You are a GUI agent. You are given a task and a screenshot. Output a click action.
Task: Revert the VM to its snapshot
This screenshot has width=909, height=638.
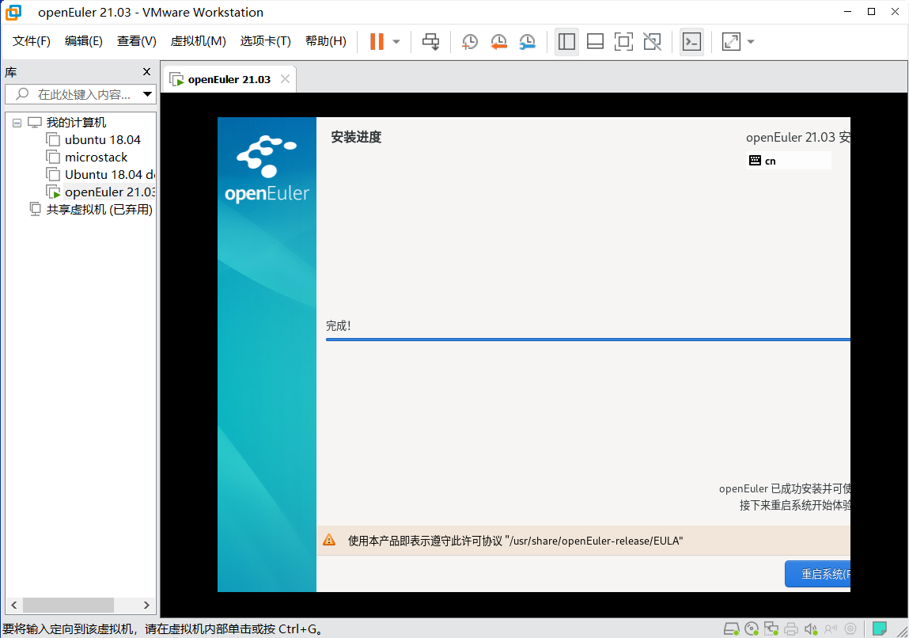(x=498, y=41)
